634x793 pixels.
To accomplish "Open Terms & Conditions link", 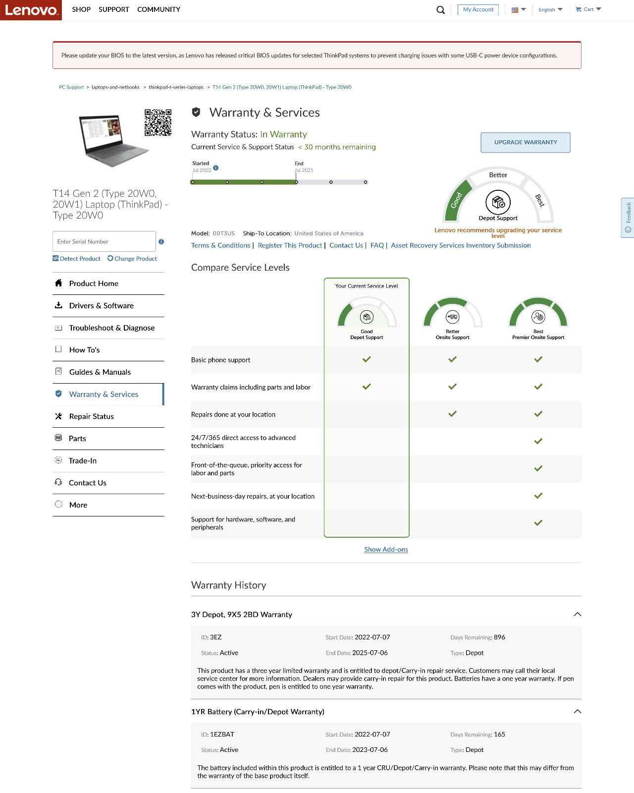I will 221,245.
